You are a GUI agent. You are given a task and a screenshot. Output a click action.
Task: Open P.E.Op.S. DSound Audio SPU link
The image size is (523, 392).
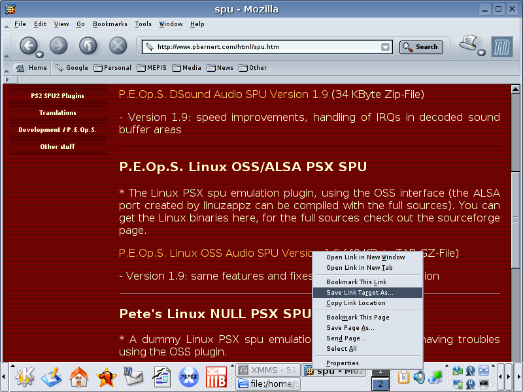[223, 95]
